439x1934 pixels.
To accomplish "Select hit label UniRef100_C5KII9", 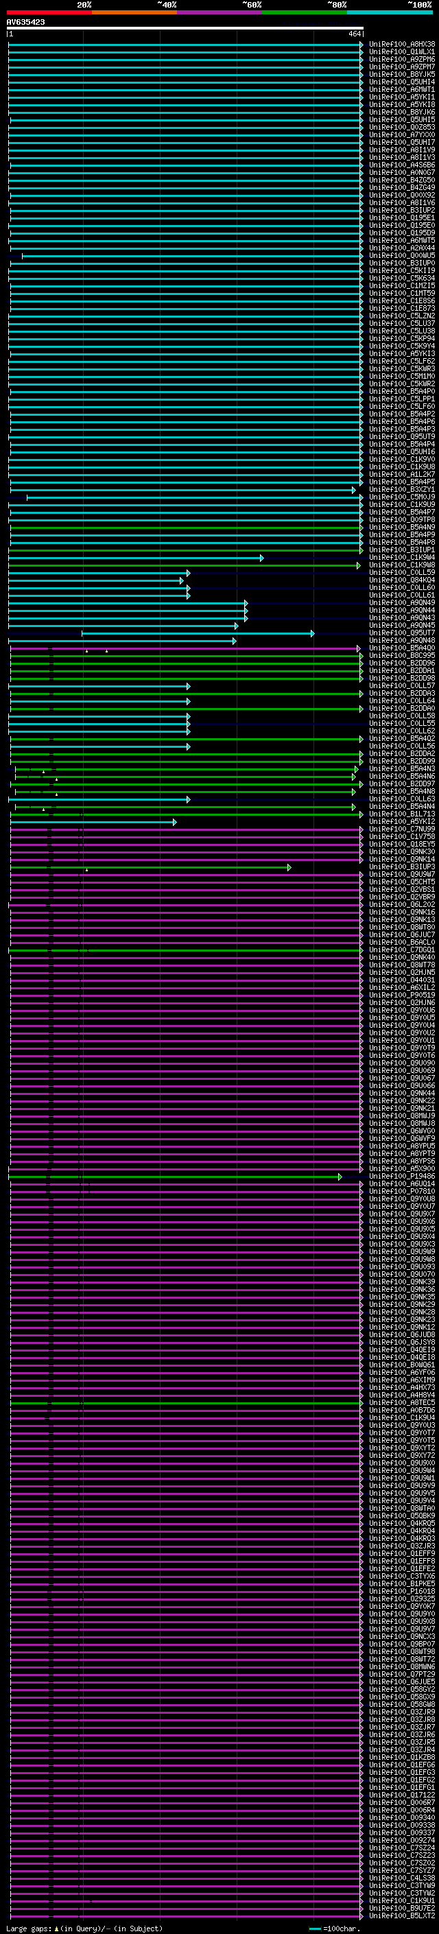I will click(402, 271).
